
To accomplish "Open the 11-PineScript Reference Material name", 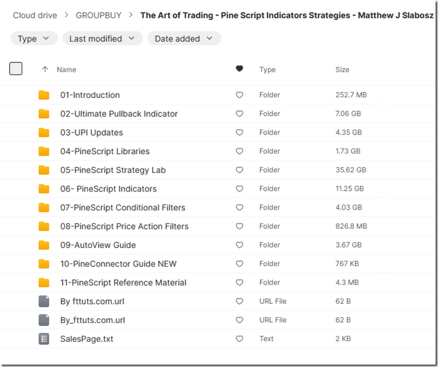I will [123, 282].
